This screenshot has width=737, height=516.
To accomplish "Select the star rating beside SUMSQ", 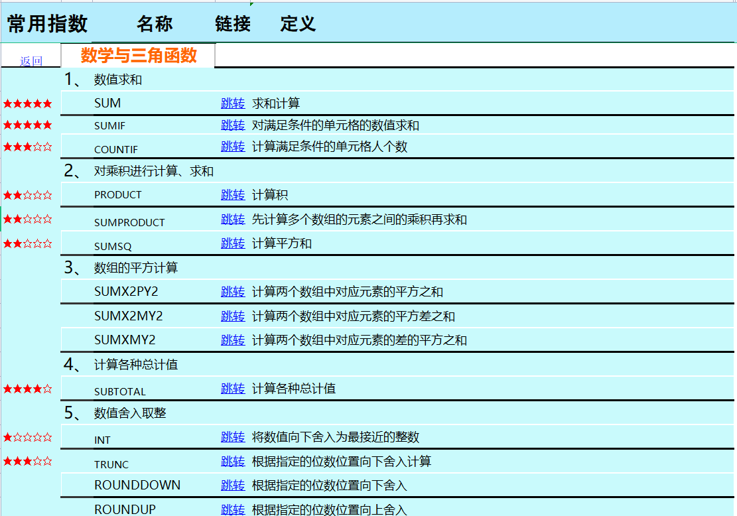I will pos(28,243).
